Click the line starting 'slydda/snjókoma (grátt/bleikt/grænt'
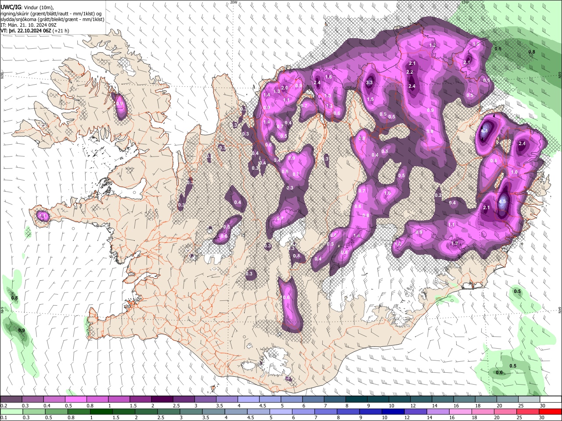The height and width of the screenshot is (421, 562). (x=52, y=19)
